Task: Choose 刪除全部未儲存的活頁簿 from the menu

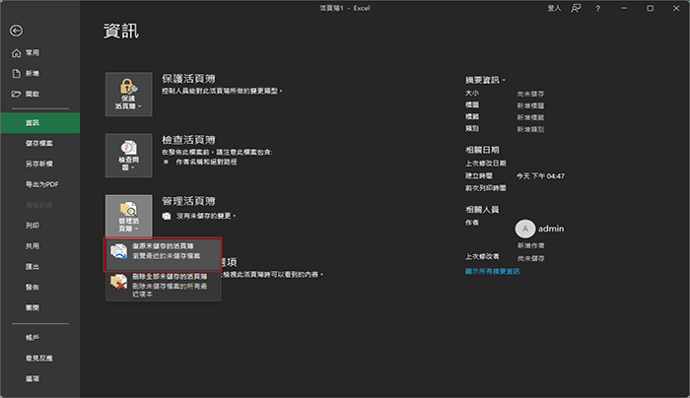Action: point(163,286)
